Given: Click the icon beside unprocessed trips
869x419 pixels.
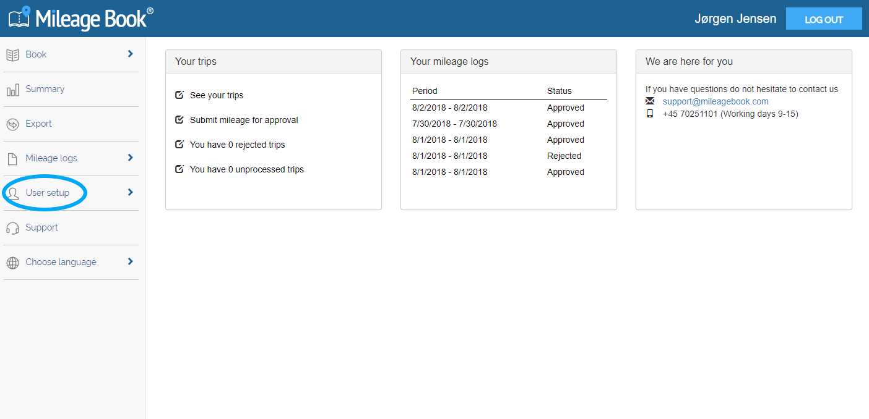Looking at the screenshot, I should [179, 169].
